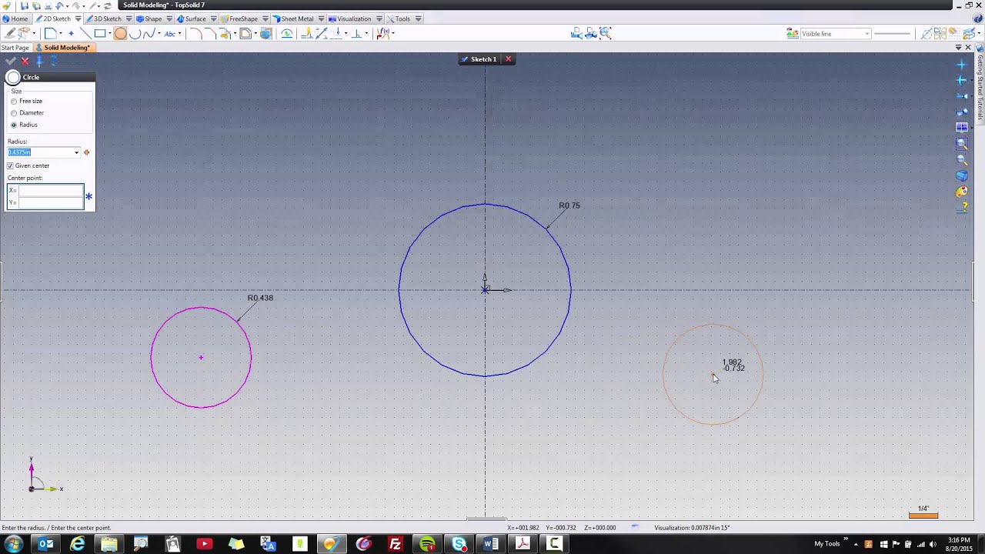
Task: Open the f(x) parameters tool
Action: tap(383, 33)
